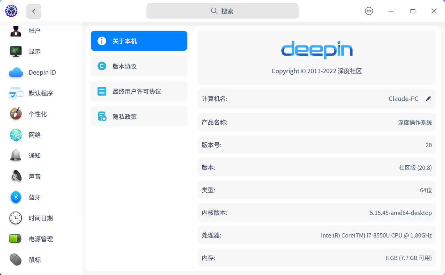Viewport: 445px width, 275px height.
Task: Open the 最终用户许可协议 agreement
Action: pyautogui.click(x=139, y=91)
